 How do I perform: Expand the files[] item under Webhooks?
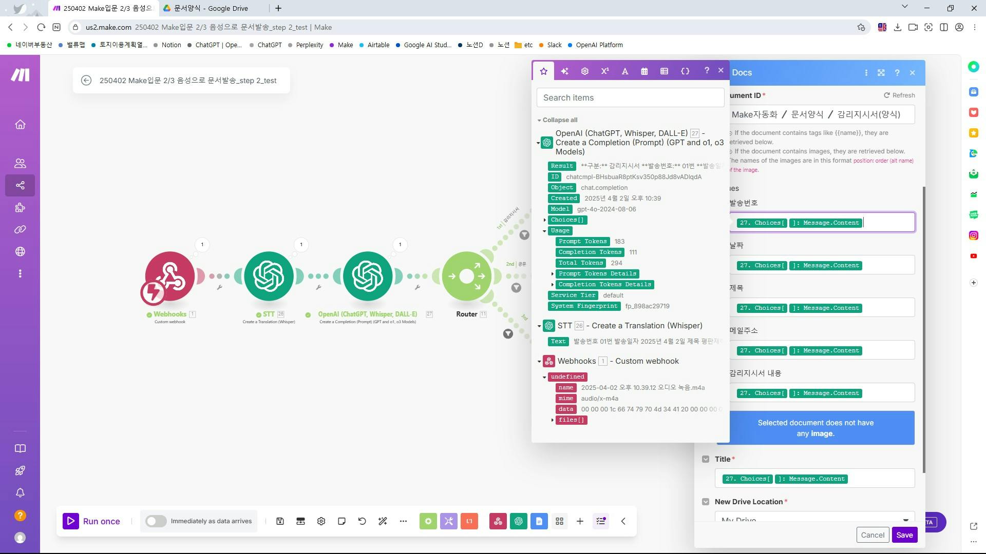[x=553, y=420]
